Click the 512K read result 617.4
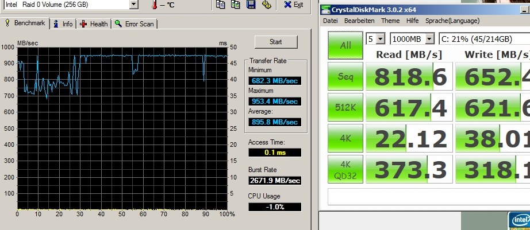530x230 pixels. [409, 107]
